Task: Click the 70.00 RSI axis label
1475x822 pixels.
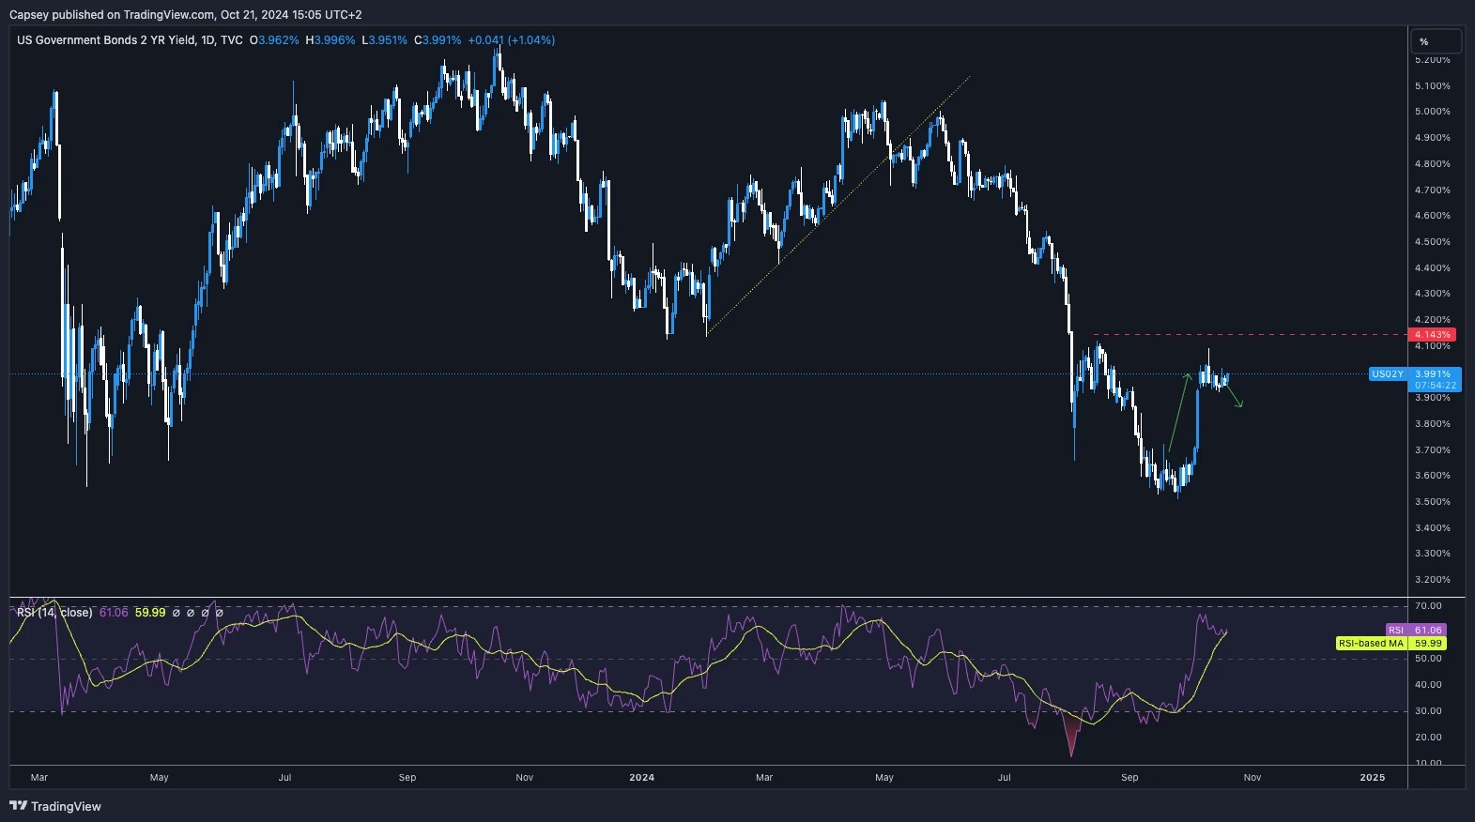Action: 1429,606
